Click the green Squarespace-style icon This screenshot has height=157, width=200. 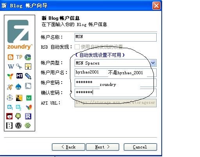click(28, 126)
